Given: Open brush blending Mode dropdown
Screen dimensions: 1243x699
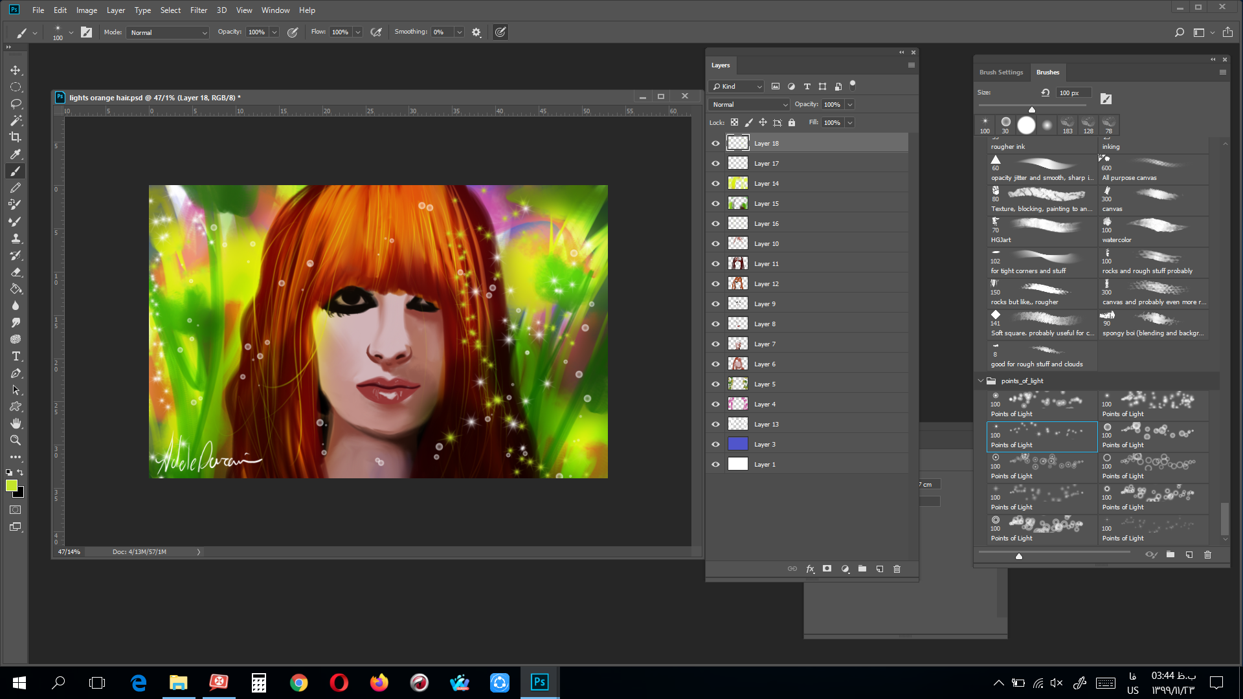Looking at the screenshot, I should coord(168,32).
